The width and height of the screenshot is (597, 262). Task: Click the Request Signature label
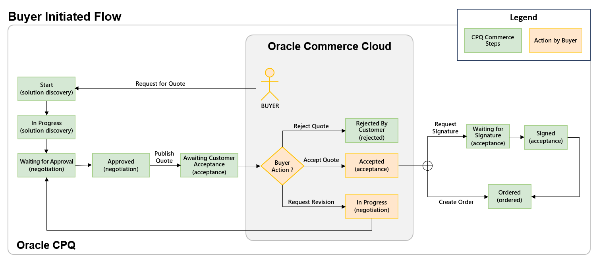pos(445,128)
